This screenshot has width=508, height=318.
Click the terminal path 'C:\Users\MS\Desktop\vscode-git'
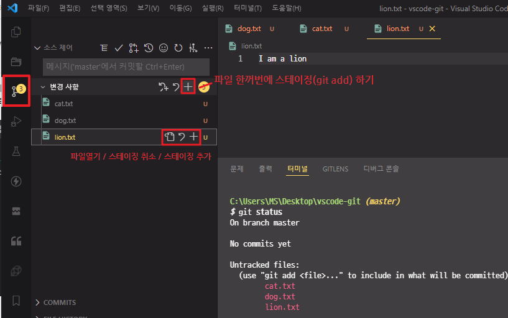[295, 201]
